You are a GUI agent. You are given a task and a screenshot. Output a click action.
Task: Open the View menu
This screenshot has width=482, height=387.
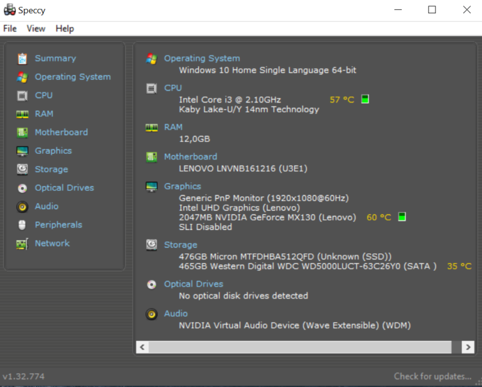click(36, 29)
